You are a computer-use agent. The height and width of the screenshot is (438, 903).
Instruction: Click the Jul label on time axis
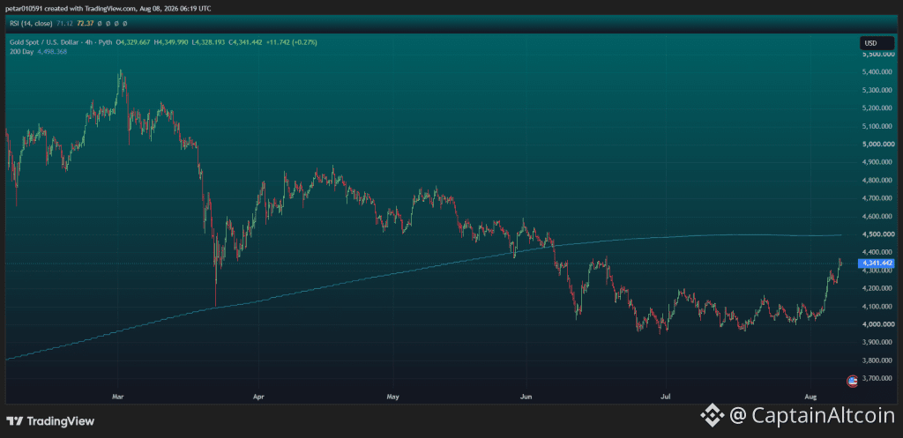coord(667,397)
